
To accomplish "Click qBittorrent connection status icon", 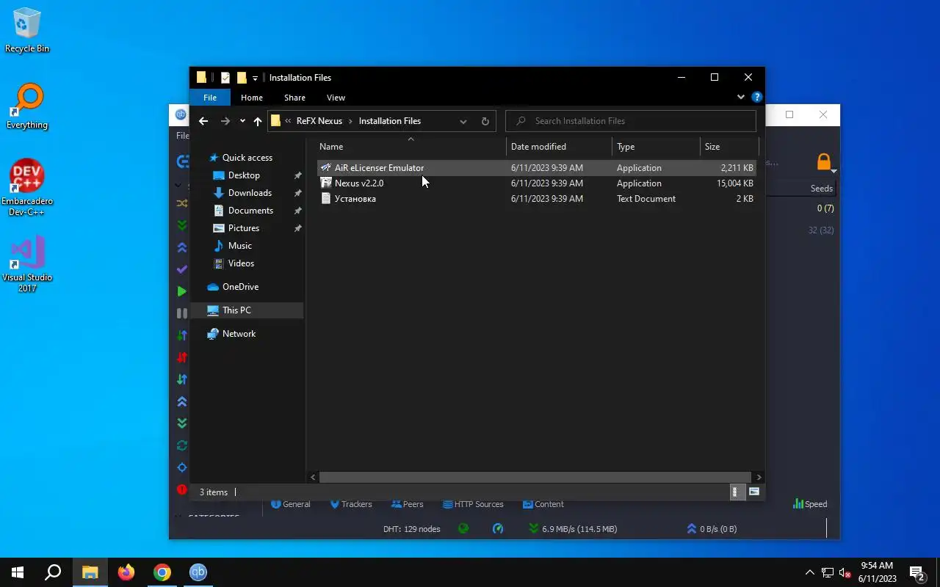I will tap(463, 528).
